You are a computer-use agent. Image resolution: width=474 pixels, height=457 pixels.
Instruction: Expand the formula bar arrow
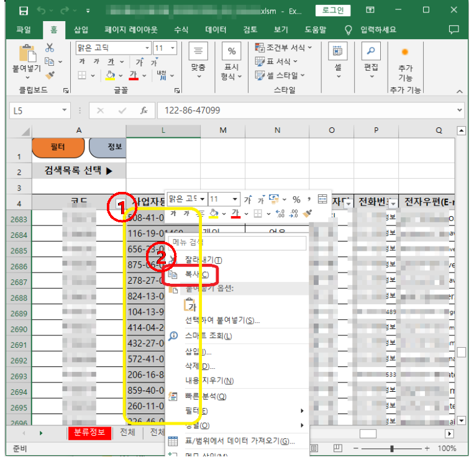460,111
